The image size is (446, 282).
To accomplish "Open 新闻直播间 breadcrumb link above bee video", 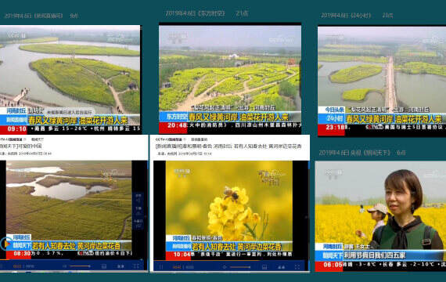I will (x=199, y=139).
